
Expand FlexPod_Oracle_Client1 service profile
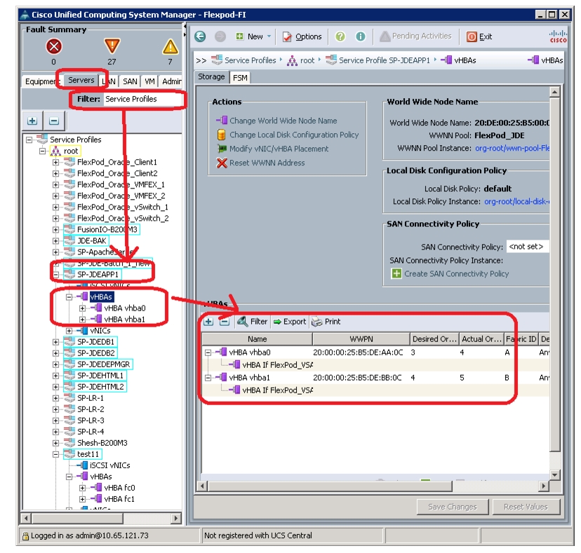pyautogui.click(x=55, y=162)
